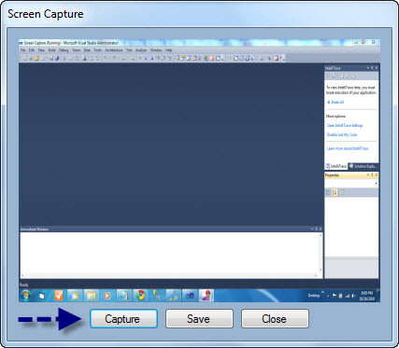Open Google Chrome from the taskbar
399x348 pixels.
pos(141,295)
